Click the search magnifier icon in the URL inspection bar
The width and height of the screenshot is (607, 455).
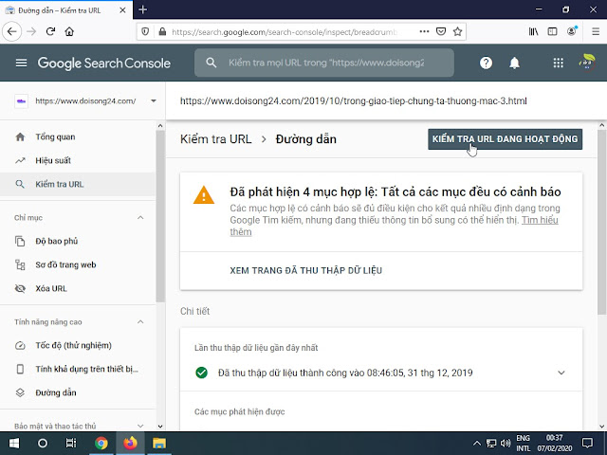click(x=211, y=63)
